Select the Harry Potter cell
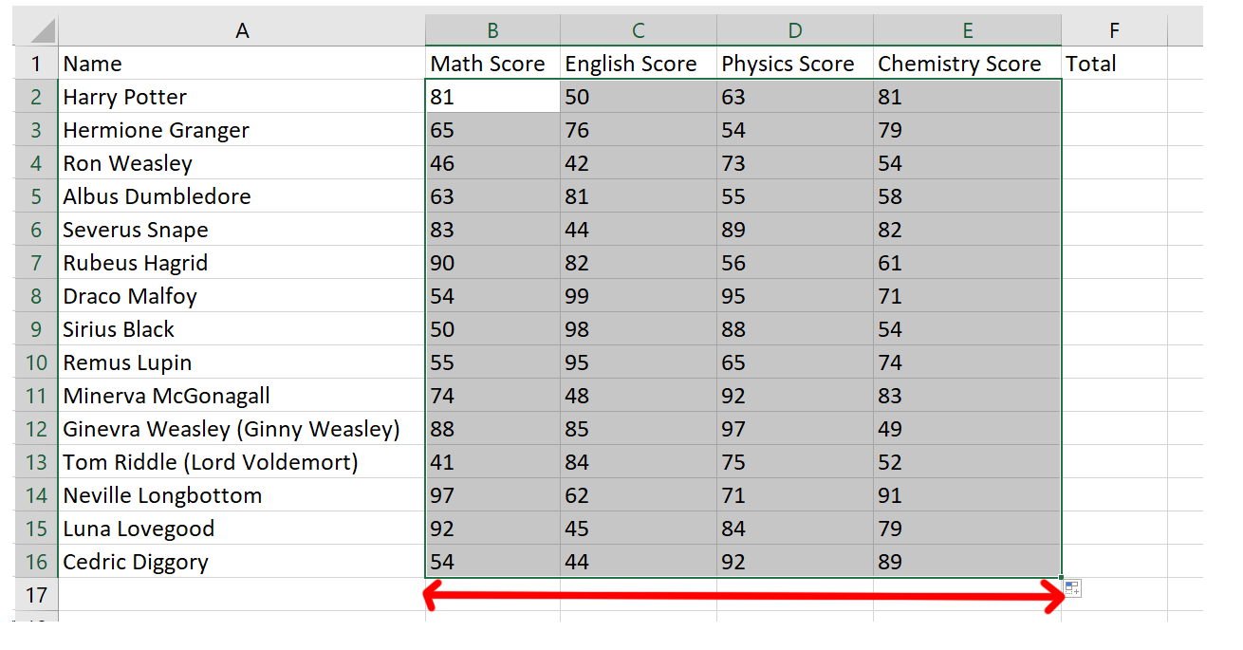This screenshot has width=1243, height=650. [x=242, y=97]
